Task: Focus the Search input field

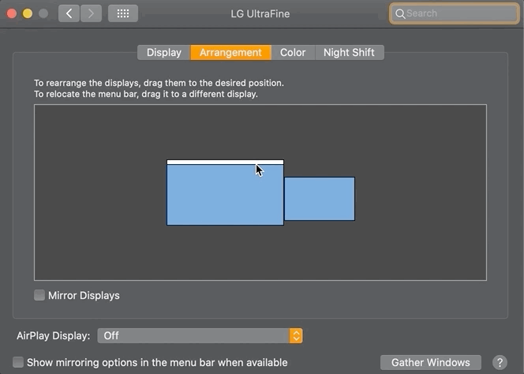Action: pyautogui.click(x=454, y=13)
